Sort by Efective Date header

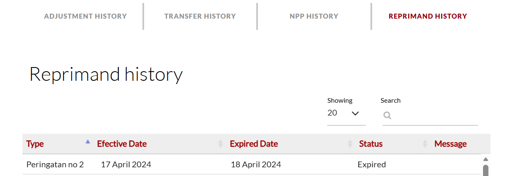click(122, 144)
